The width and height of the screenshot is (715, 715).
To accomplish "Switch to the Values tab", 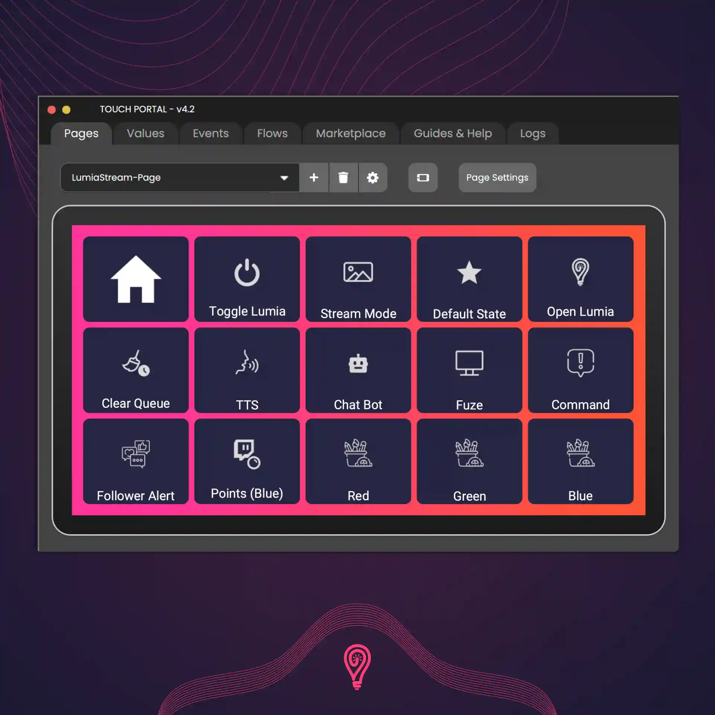I will click(145, 133).
